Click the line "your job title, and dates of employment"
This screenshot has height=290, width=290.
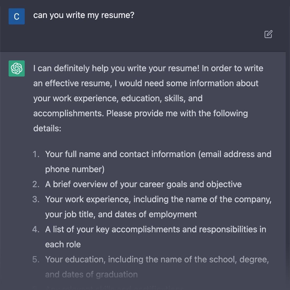click(x=121, y=214)
